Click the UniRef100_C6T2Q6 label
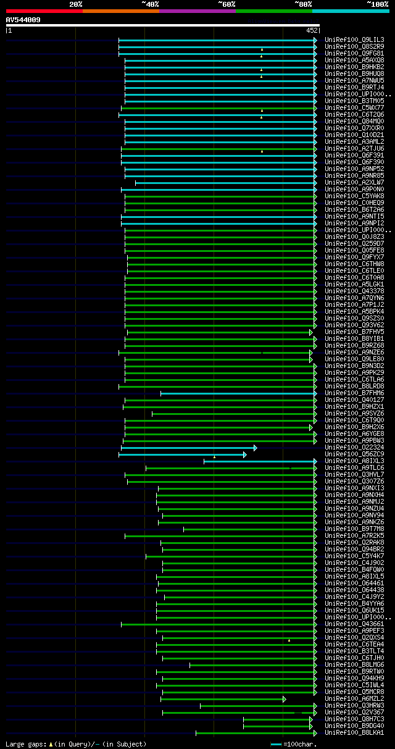The width and height of the screenshot is (395, 749). tap(354, 114)
